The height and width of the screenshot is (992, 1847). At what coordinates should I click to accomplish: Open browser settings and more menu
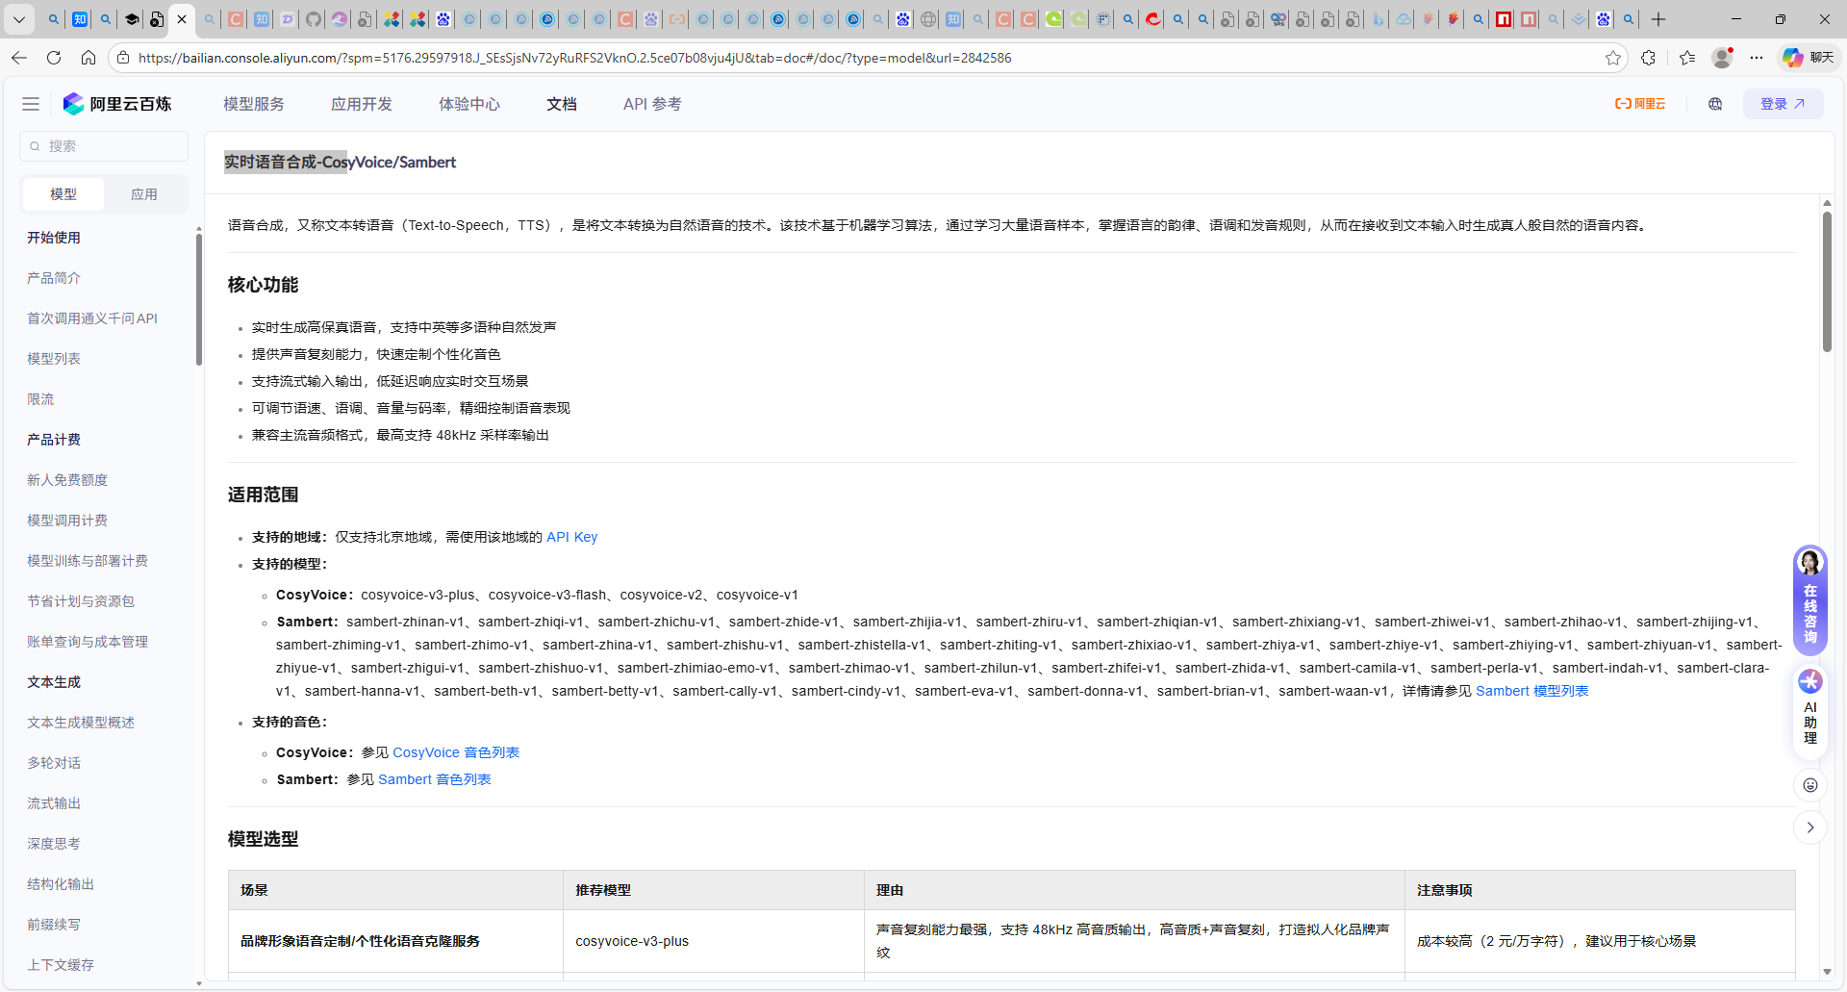click(1757, 58)
